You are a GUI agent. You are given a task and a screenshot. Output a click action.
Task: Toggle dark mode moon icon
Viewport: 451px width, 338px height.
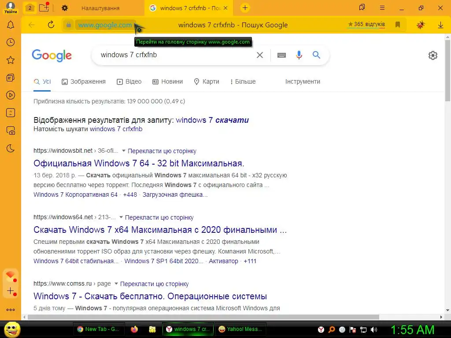(11, 148)
